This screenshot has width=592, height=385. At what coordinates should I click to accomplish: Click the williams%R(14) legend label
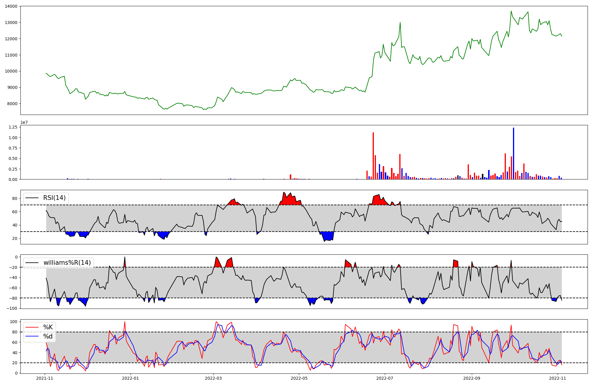coord(67,263)
